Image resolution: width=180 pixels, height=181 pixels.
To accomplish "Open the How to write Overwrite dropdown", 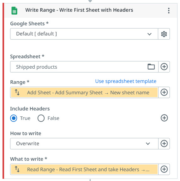I will 84,144.
